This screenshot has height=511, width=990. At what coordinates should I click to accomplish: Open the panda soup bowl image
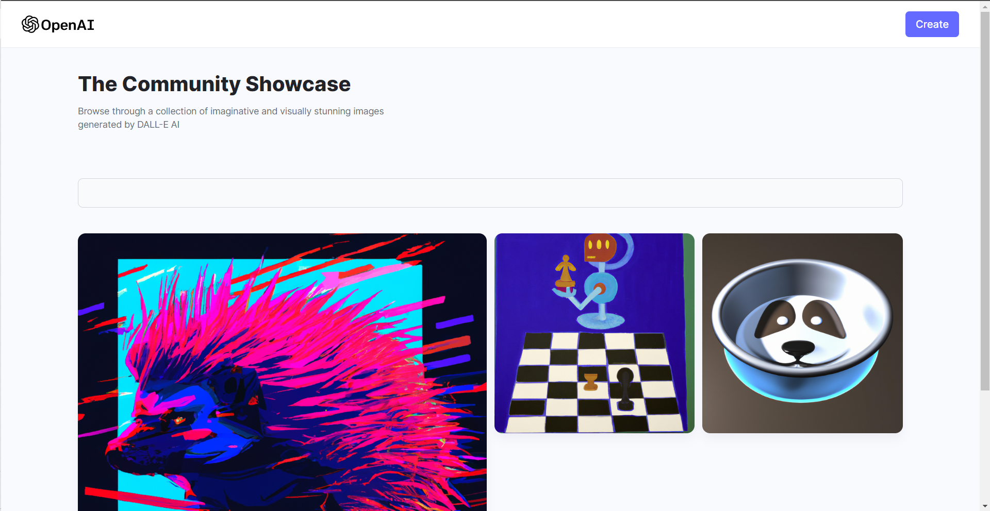tap(802, 333)
